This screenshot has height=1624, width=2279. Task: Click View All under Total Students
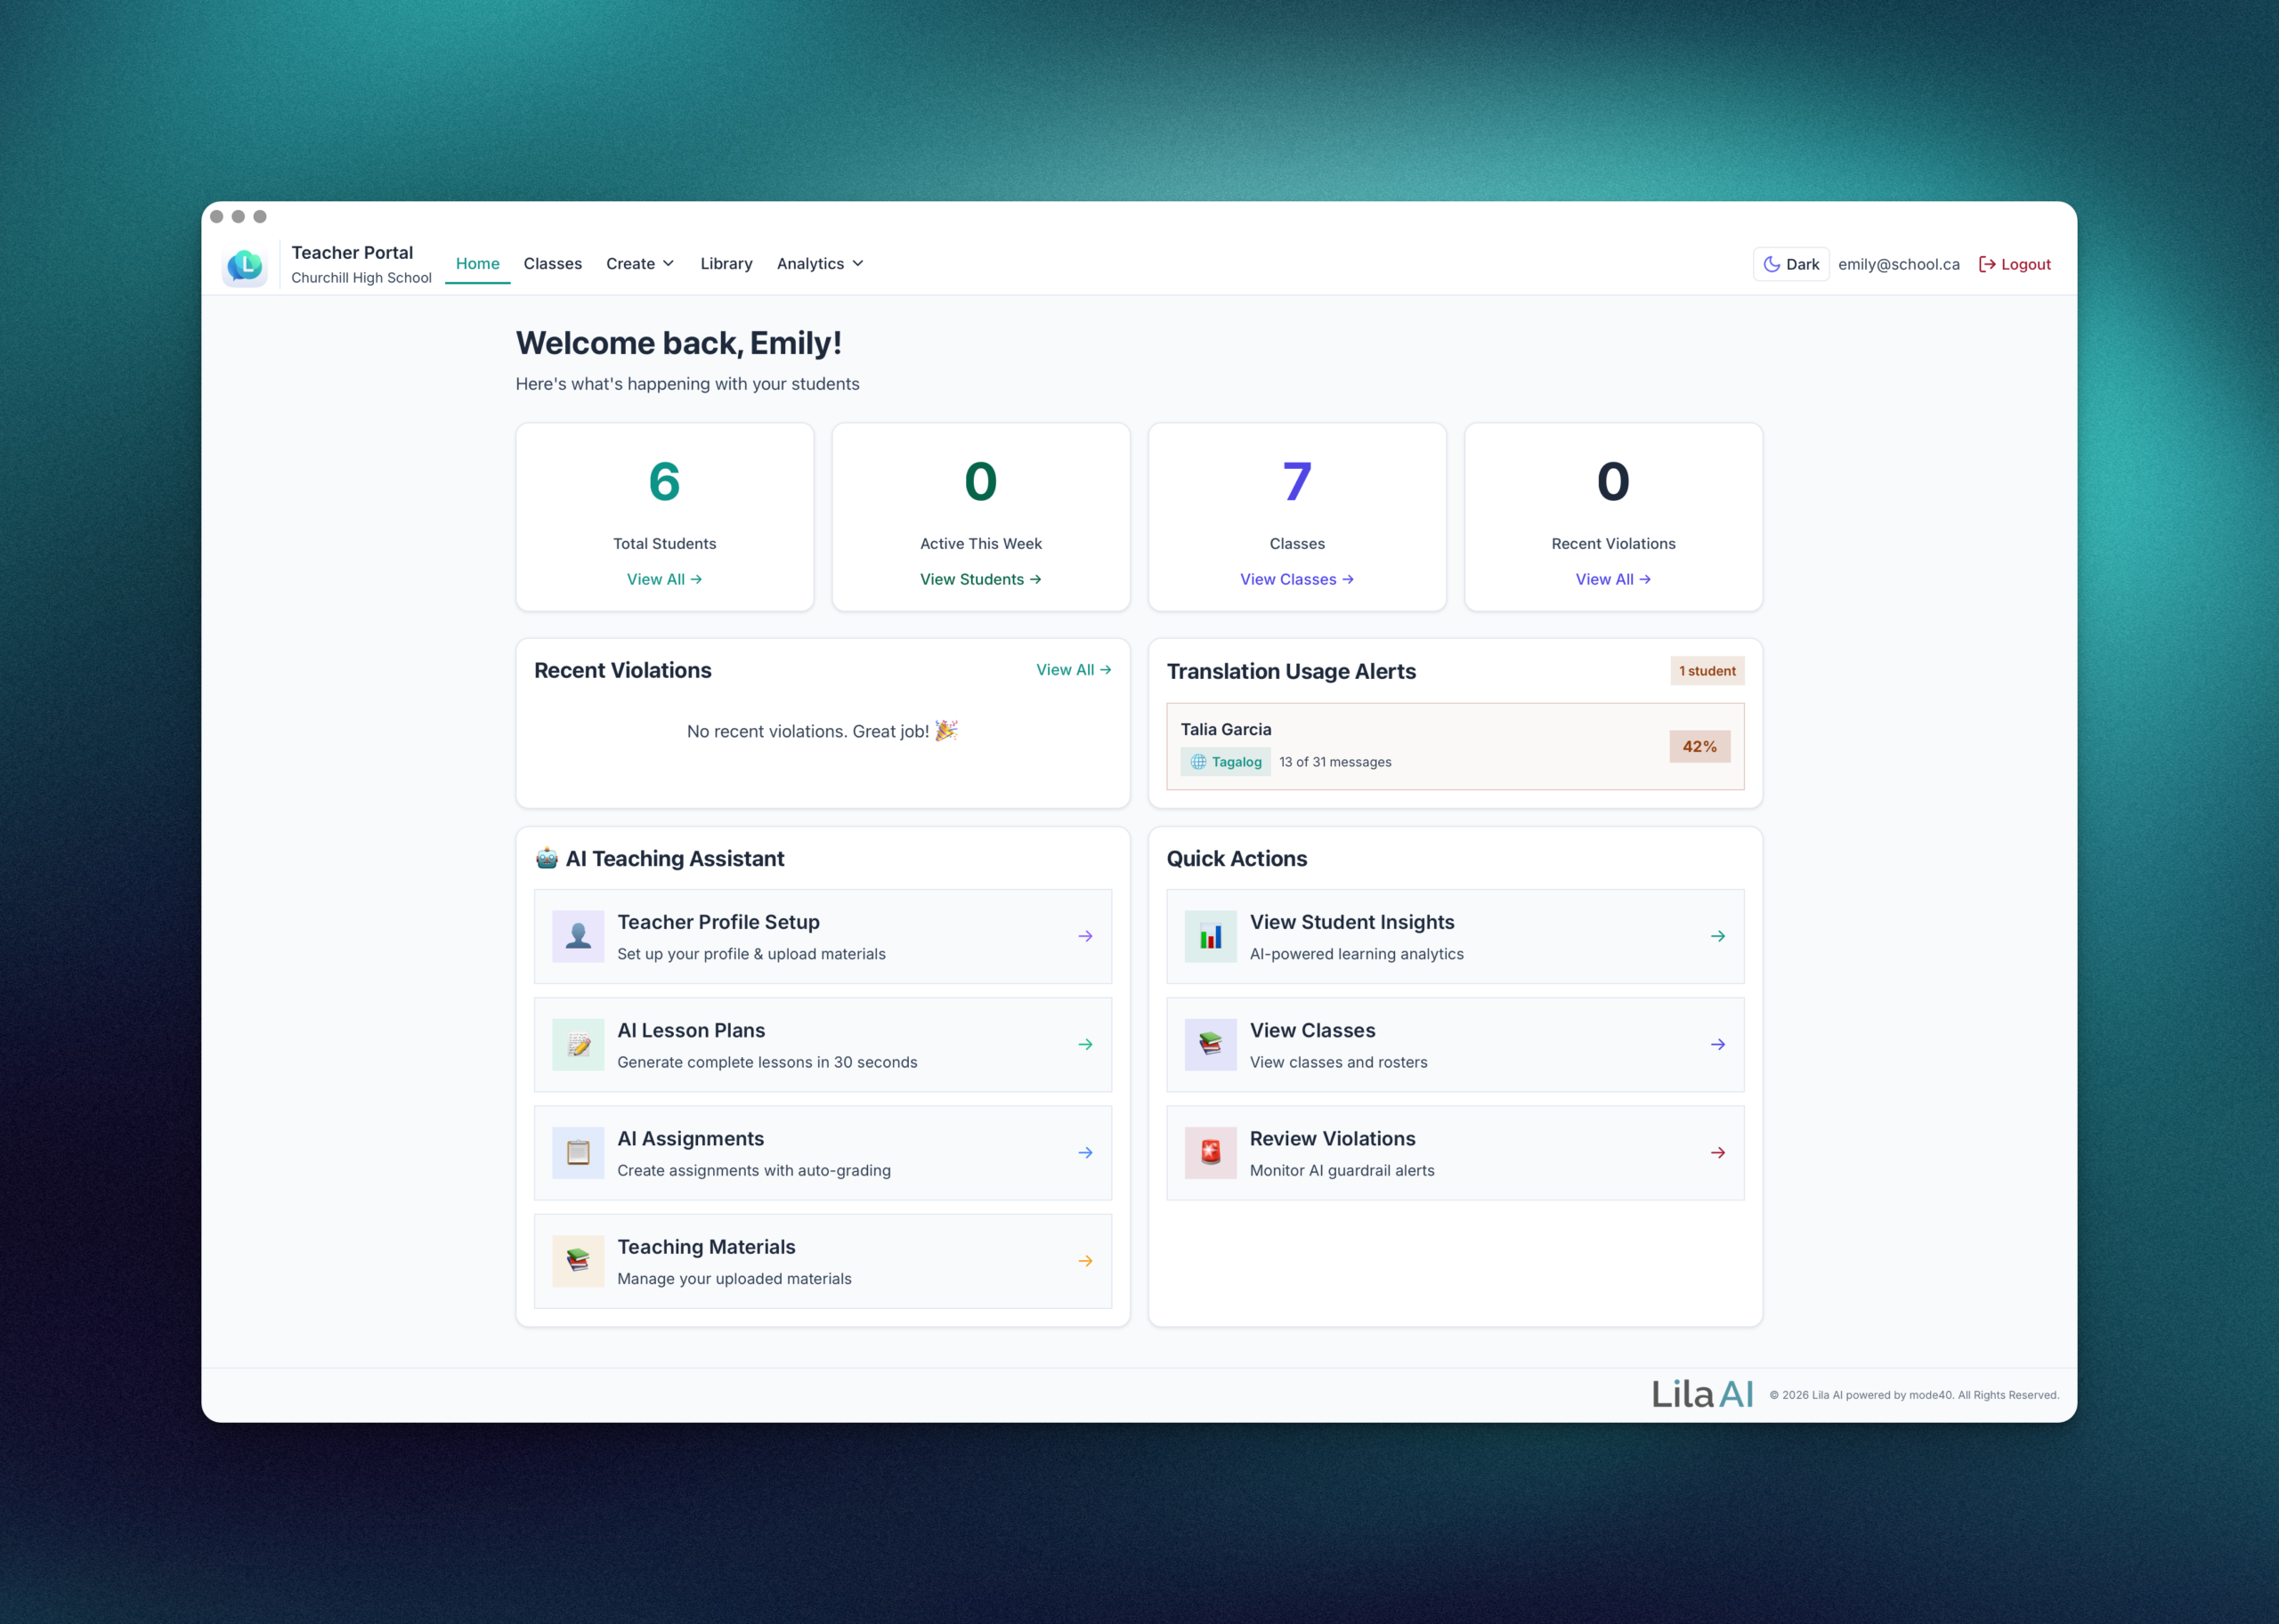[664, 579]
